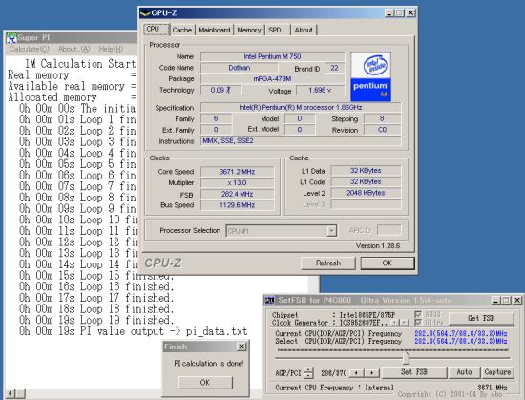Switch to the About tab
The image size is (525, 400).
pos(304,31)
